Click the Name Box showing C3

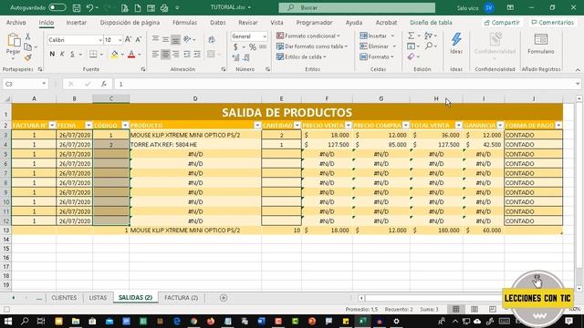pos(25,84)
